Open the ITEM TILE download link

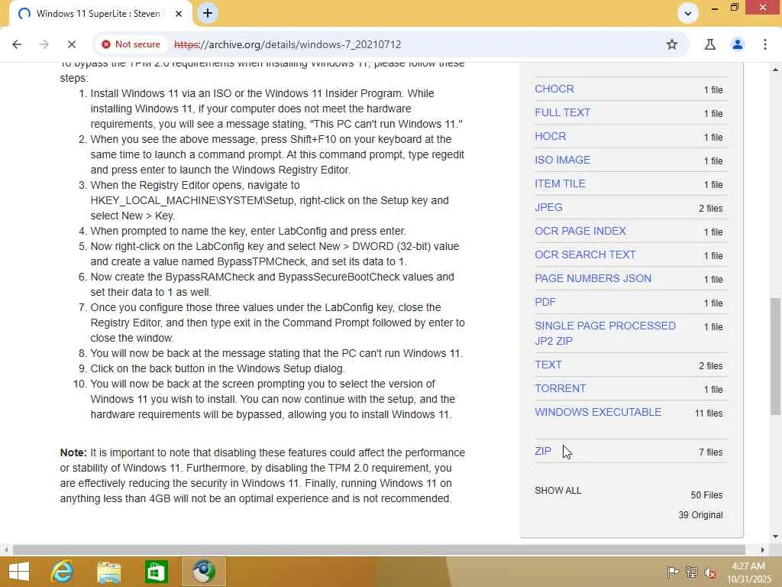(560, 183)
